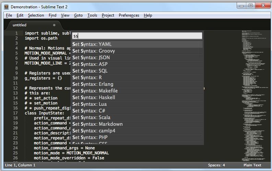The height and width of the screenshot is (171, 272).
Task: Open the Goto menu
Action: point(78,15)
